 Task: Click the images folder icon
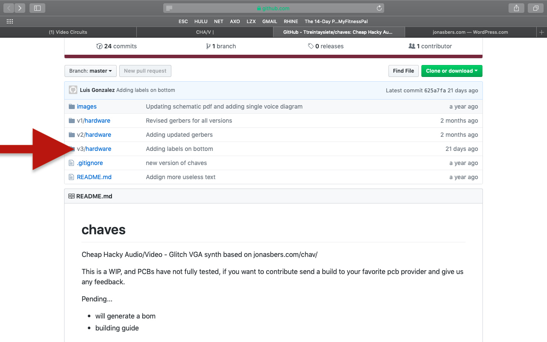point(72,106)
